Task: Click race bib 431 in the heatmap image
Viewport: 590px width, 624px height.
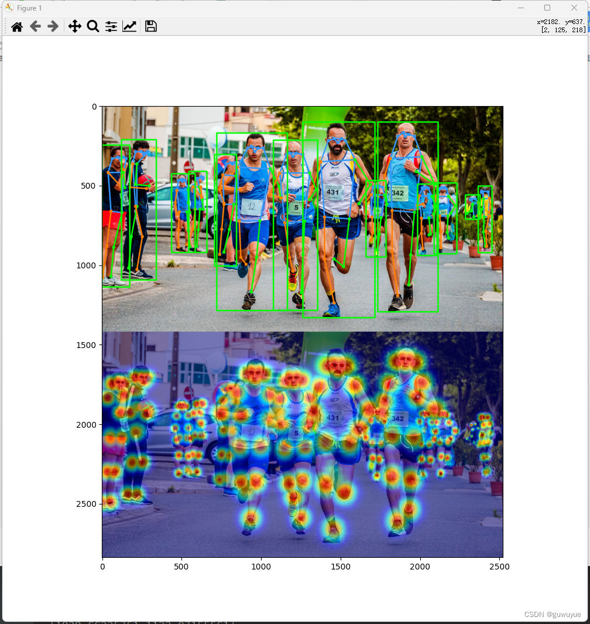Action: 333,417
